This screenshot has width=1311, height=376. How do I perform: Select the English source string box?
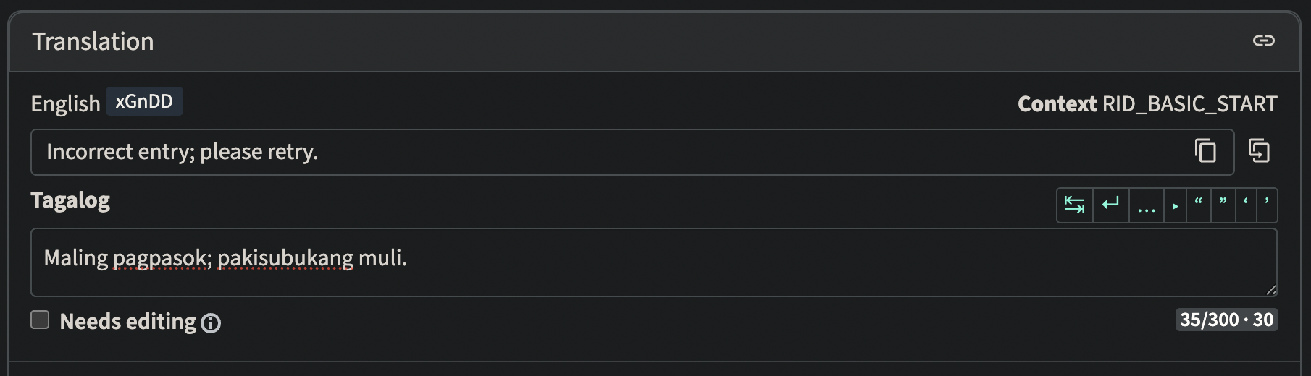pos(632,152)
